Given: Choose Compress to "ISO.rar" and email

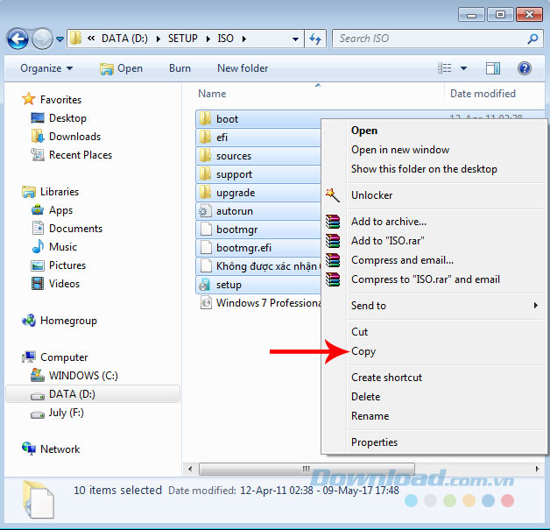Looking at the screenshot, I should 426,279.
